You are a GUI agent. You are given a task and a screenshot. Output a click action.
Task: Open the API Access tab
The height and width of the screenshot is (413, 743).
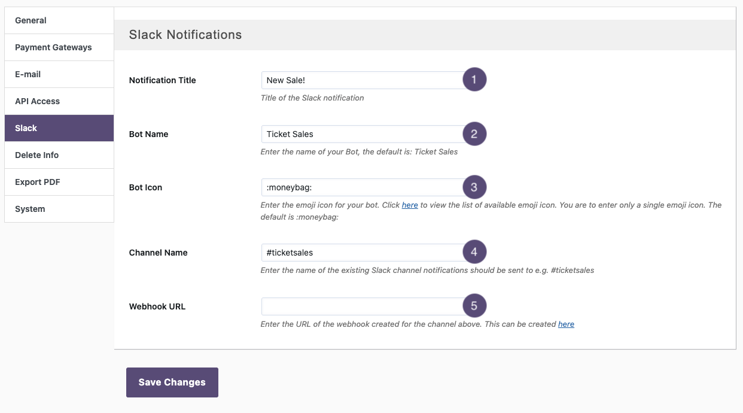[x=59, y=101]
